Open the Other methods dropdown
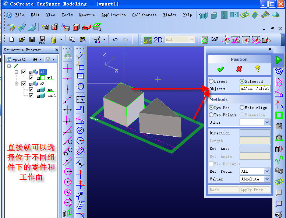This screenshot has width=286, height=218. coord(267,122)
